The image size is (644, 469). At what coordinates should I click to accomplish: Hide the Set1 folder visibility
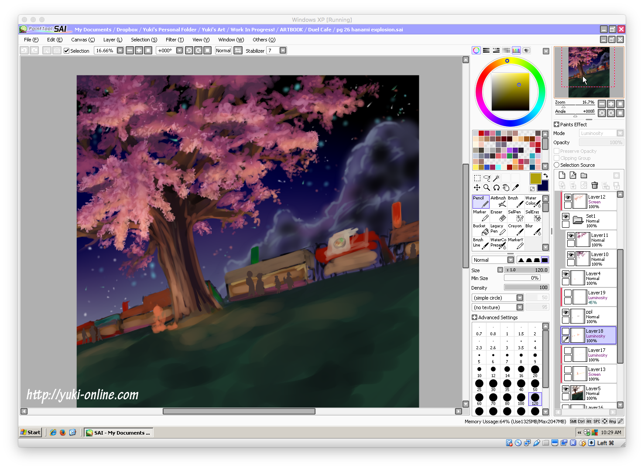(x=565, y=216)
